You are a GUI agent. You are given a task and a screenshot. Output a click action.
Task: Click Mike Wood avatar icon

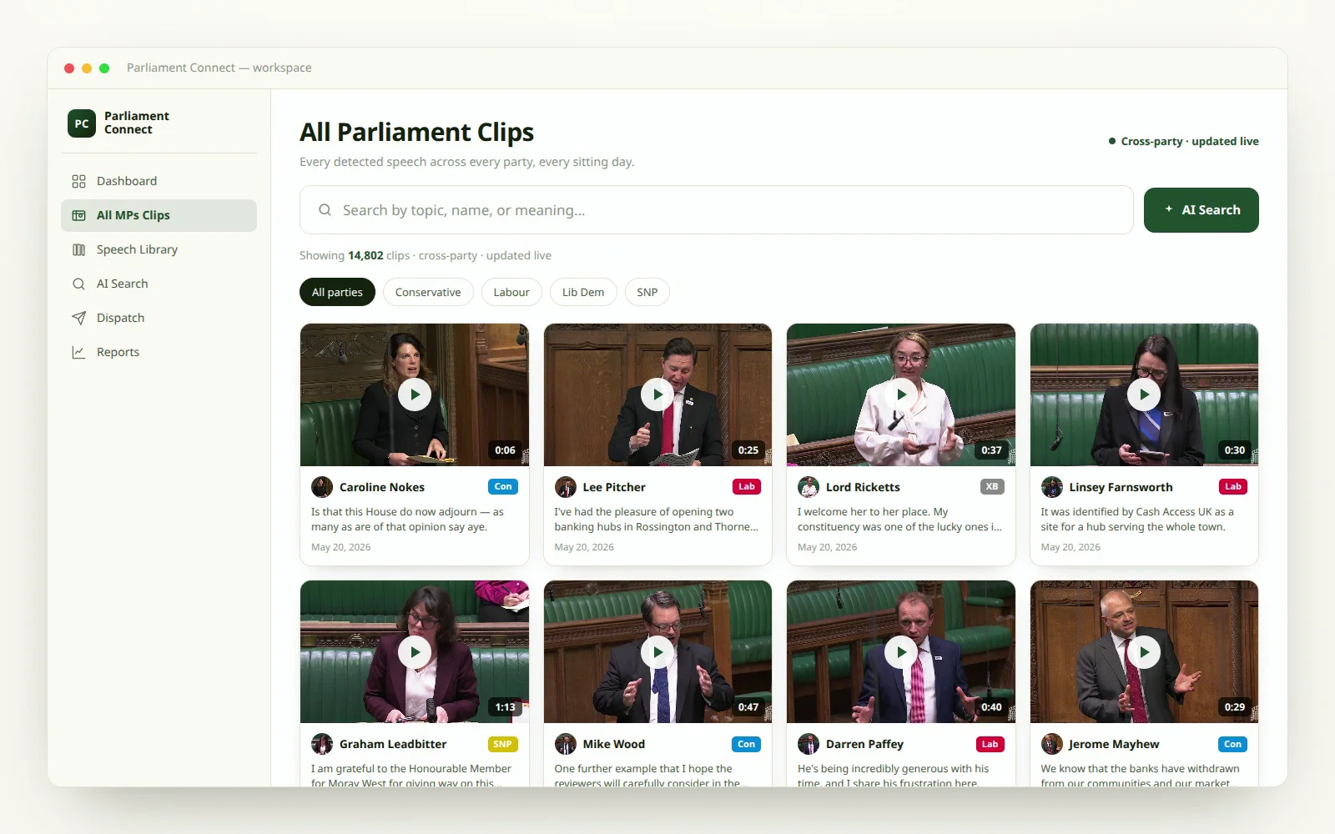pos(566,744)
